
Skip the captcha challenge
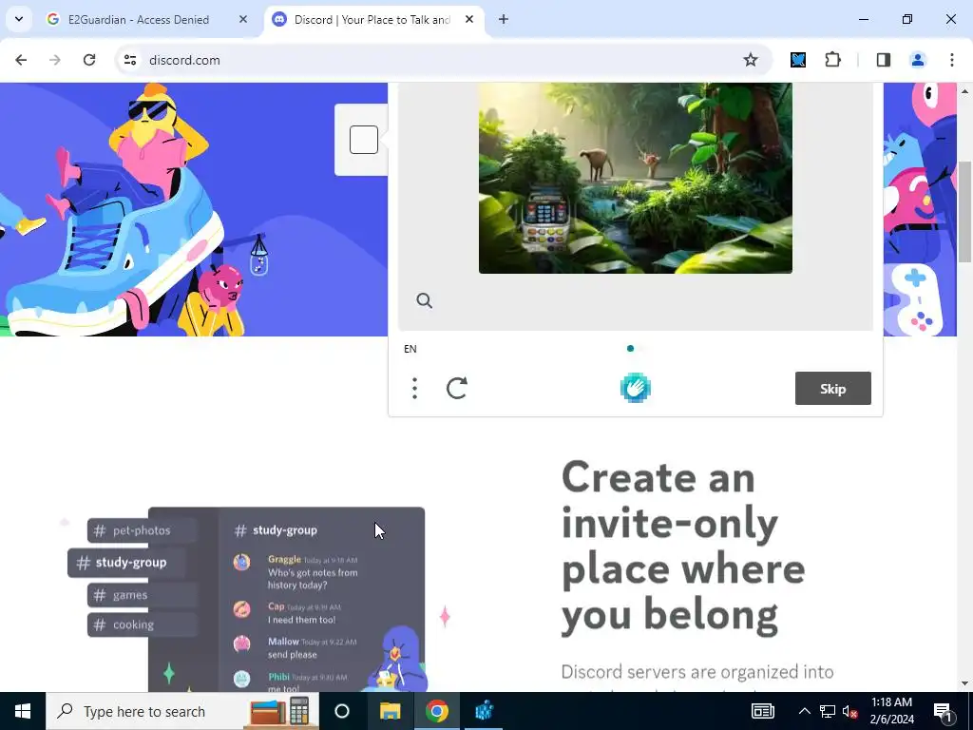[x=832, y=389]
